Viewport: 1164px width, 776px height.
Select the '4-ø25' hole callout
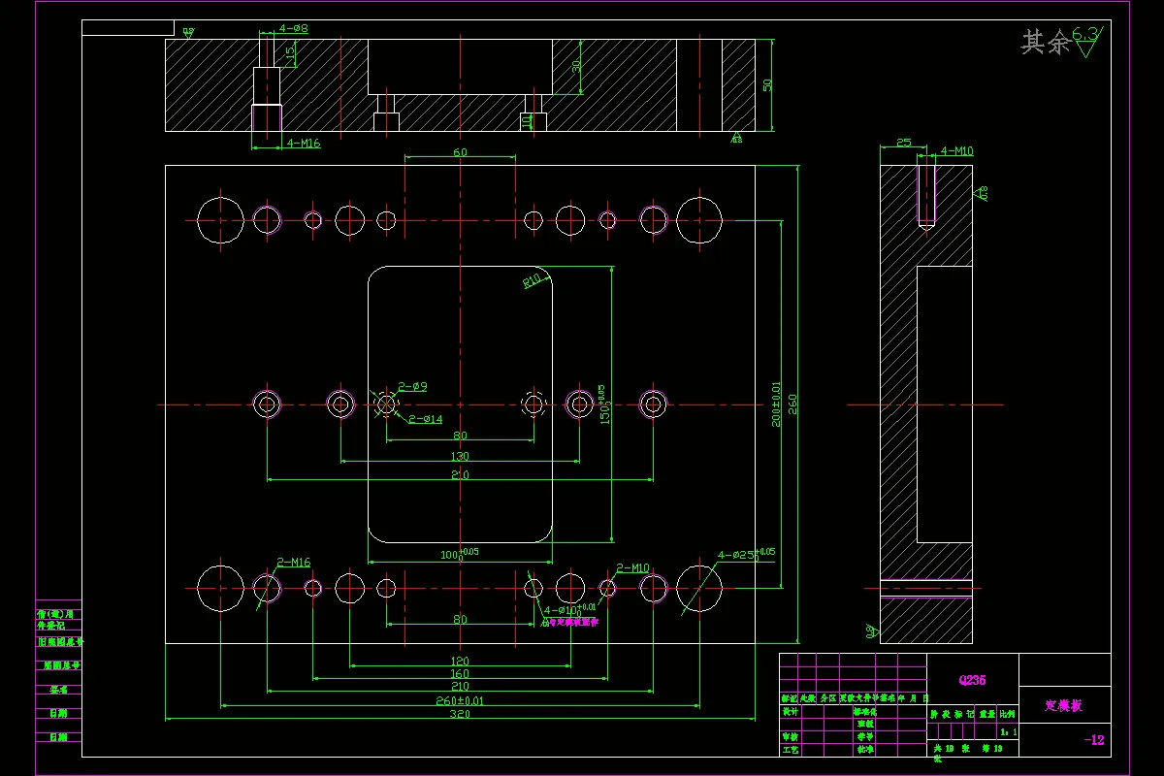[x=745, y=555]
